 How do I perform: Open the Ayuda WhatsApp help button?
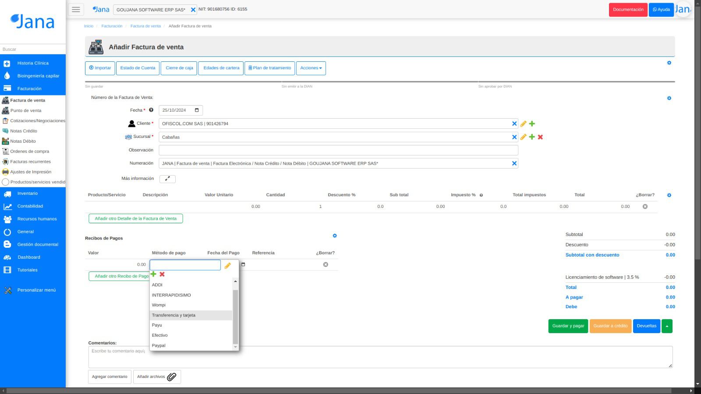tap(661, 10)
